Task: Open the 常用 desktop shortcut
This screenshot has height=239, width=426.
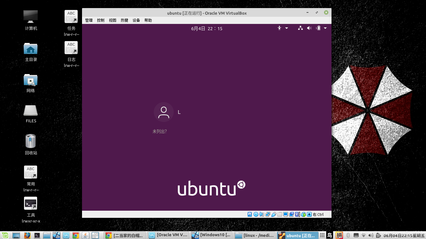Action: [31, 179]
